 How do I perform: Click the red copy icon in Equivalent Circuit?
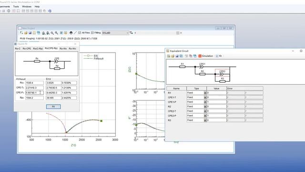tap(191, 56)
